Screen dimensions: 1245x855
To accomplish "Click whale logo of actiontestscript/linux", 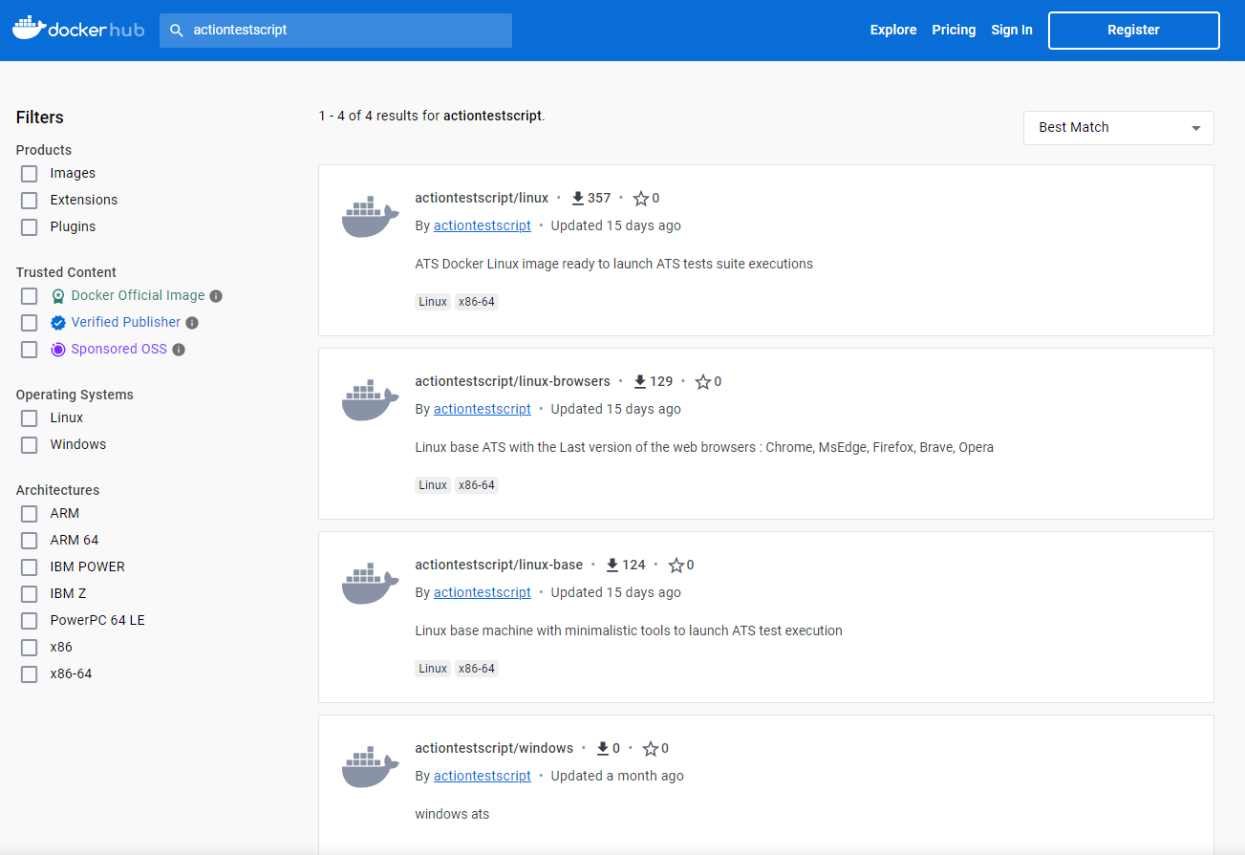I will pyautogui.click(x=371, y=217).
